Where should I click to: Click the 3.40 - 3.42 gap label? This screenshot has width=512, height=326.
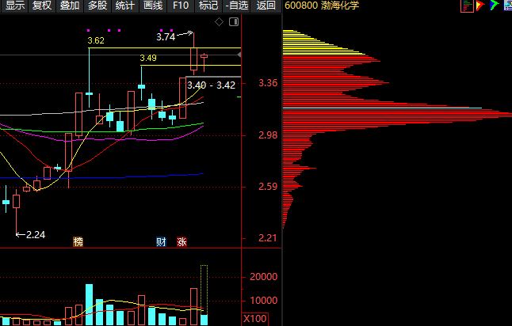tap(211, 85)
